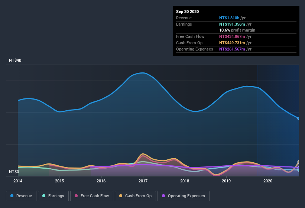Click the Sep 30 2020 tooltip date
The height and width of the screenshot is (208, 305).
187,12
